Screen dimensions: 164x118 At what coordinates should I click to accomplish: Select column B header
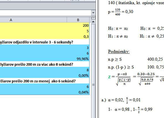[78, 20]
